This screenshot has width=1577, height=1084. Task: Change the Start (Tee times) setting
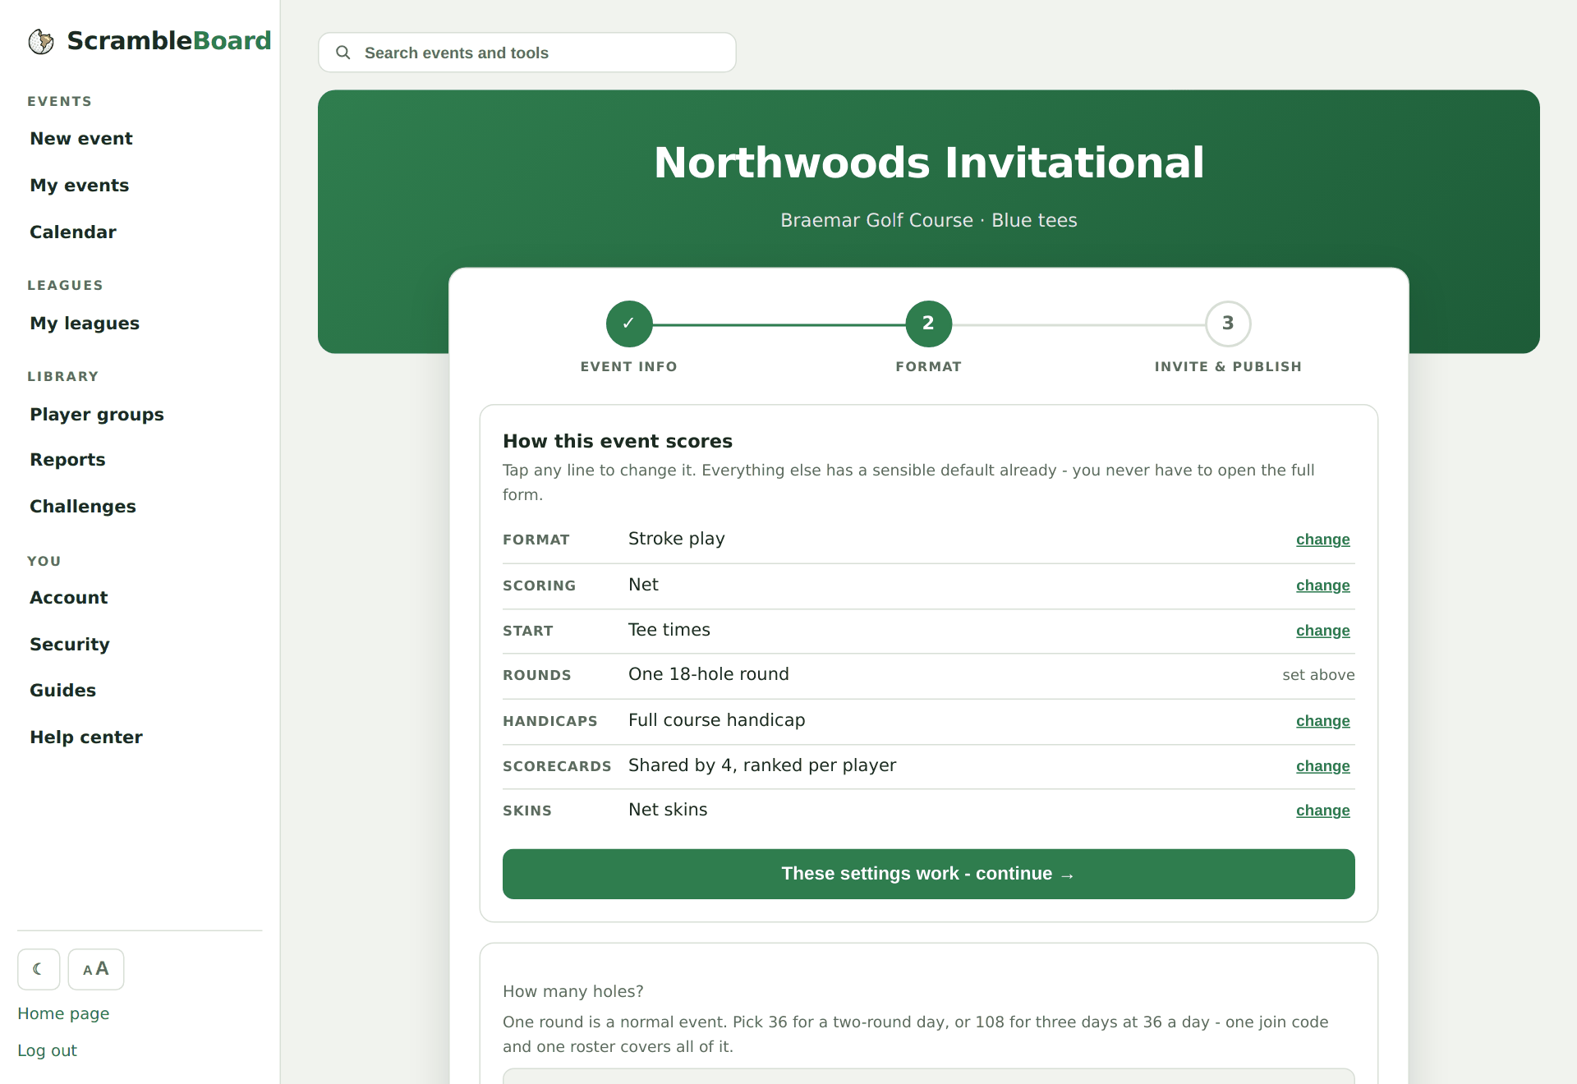click(x=1322, y=631)
